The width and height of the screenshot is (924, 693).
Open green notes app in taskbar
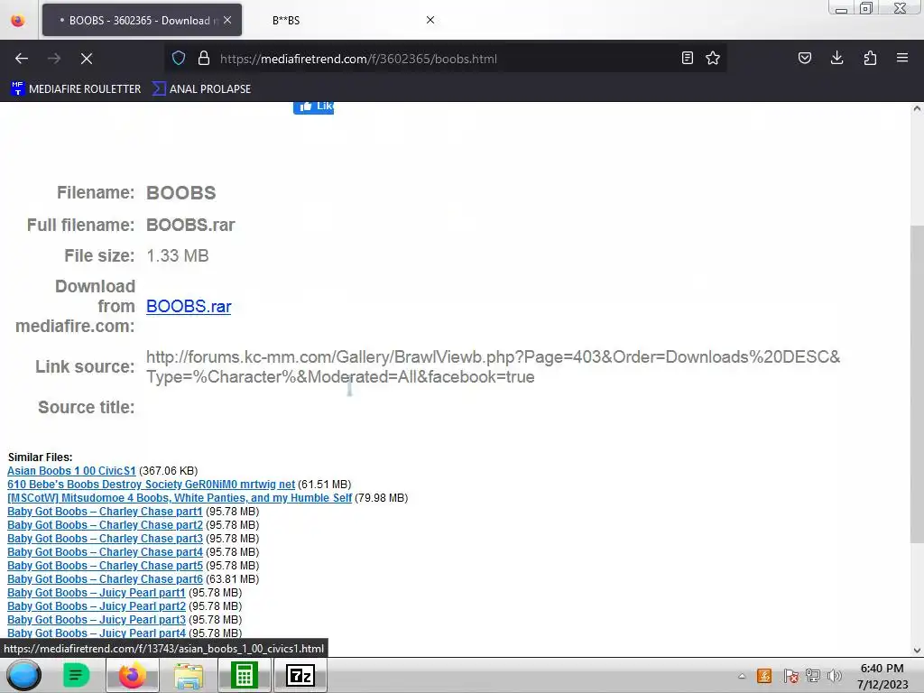click(x=76, y=675)
